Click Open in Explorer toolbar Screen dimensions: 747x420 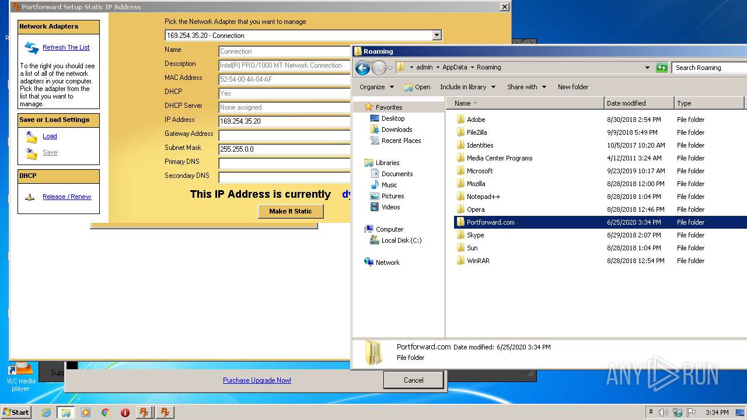417,87
